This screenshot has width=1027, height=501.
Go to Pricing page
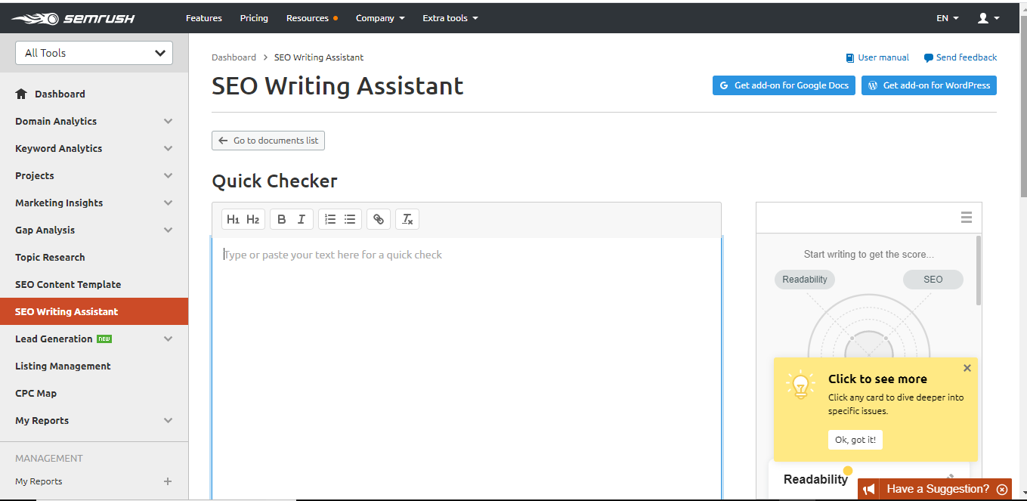(254, 18)
